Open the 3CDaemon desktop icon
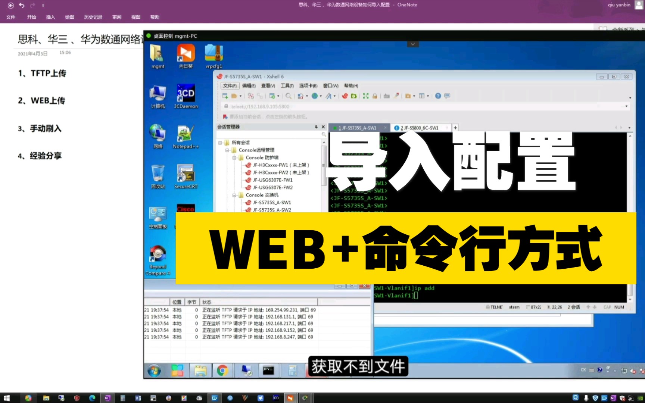This screenshot has width=645, height=403. [186, 97]
